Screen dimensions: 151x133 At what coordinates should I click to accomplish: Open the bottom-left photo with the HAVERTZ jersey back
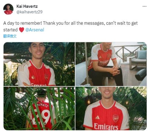pos(39,109)
